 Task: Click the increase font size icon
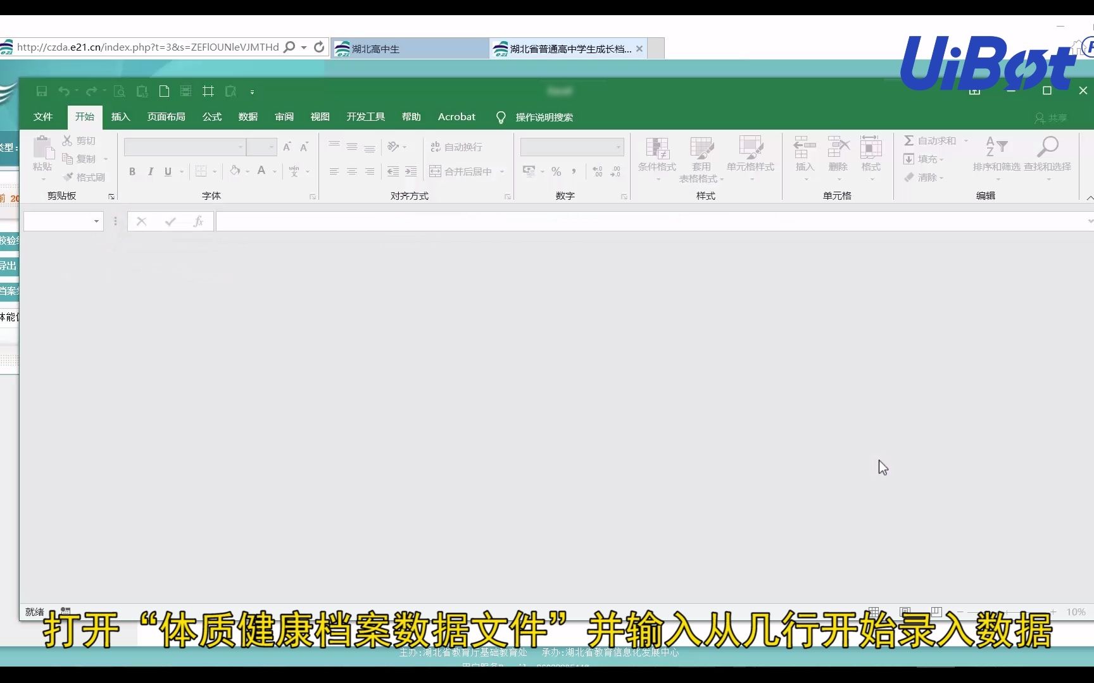click(x=287, y=147)
